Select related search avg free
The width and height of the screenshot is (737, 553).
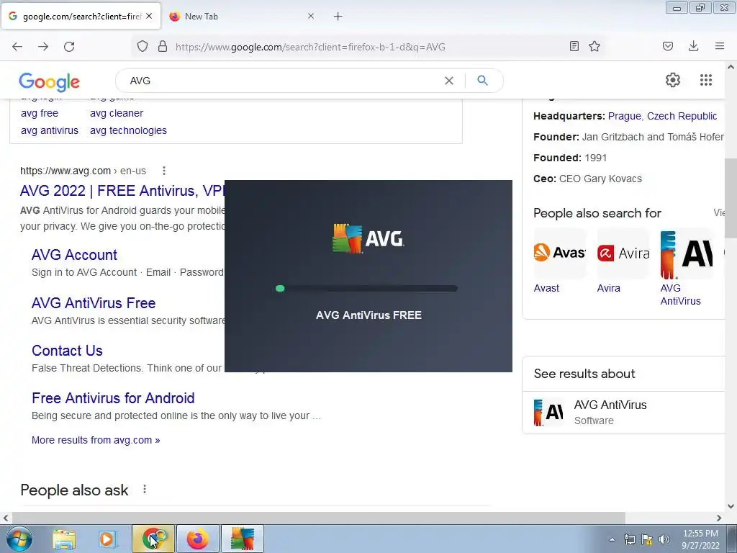click(40, 113)
